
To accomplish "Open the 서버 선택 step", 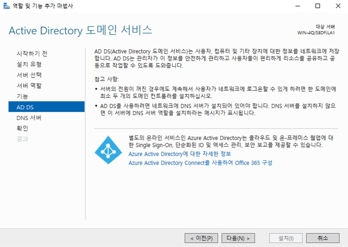I will pos(29,75).
